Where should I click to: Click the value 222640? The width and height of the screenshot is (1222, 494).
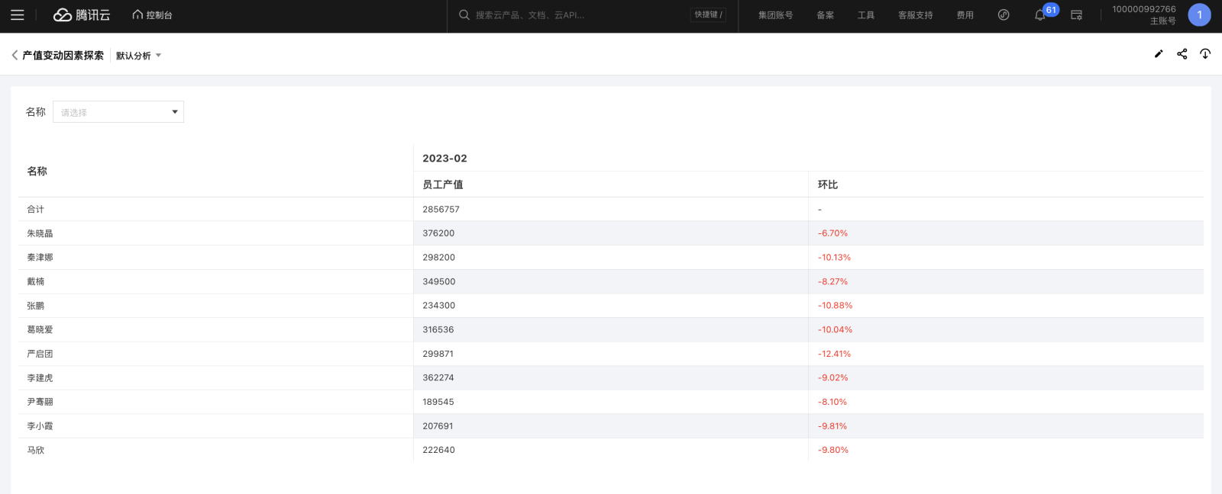[439, 451]
